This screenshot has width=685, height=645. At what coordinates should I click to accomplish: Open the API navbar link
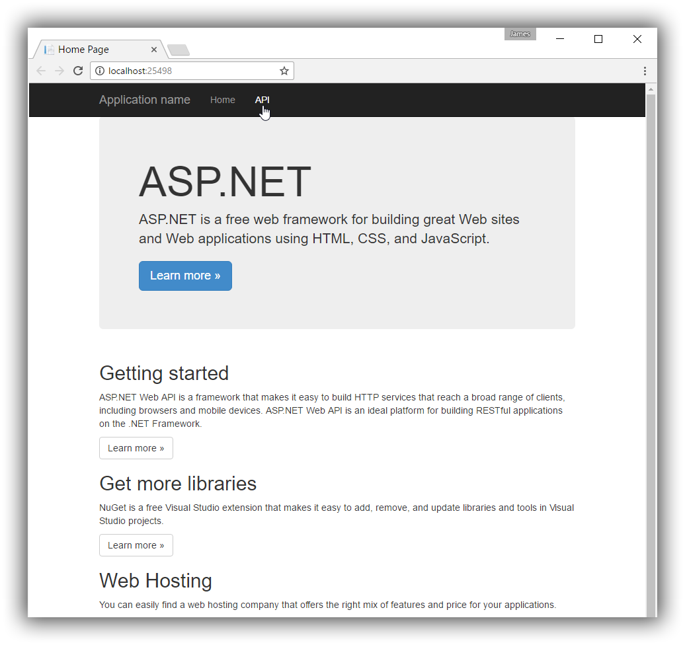click(262, 100)
